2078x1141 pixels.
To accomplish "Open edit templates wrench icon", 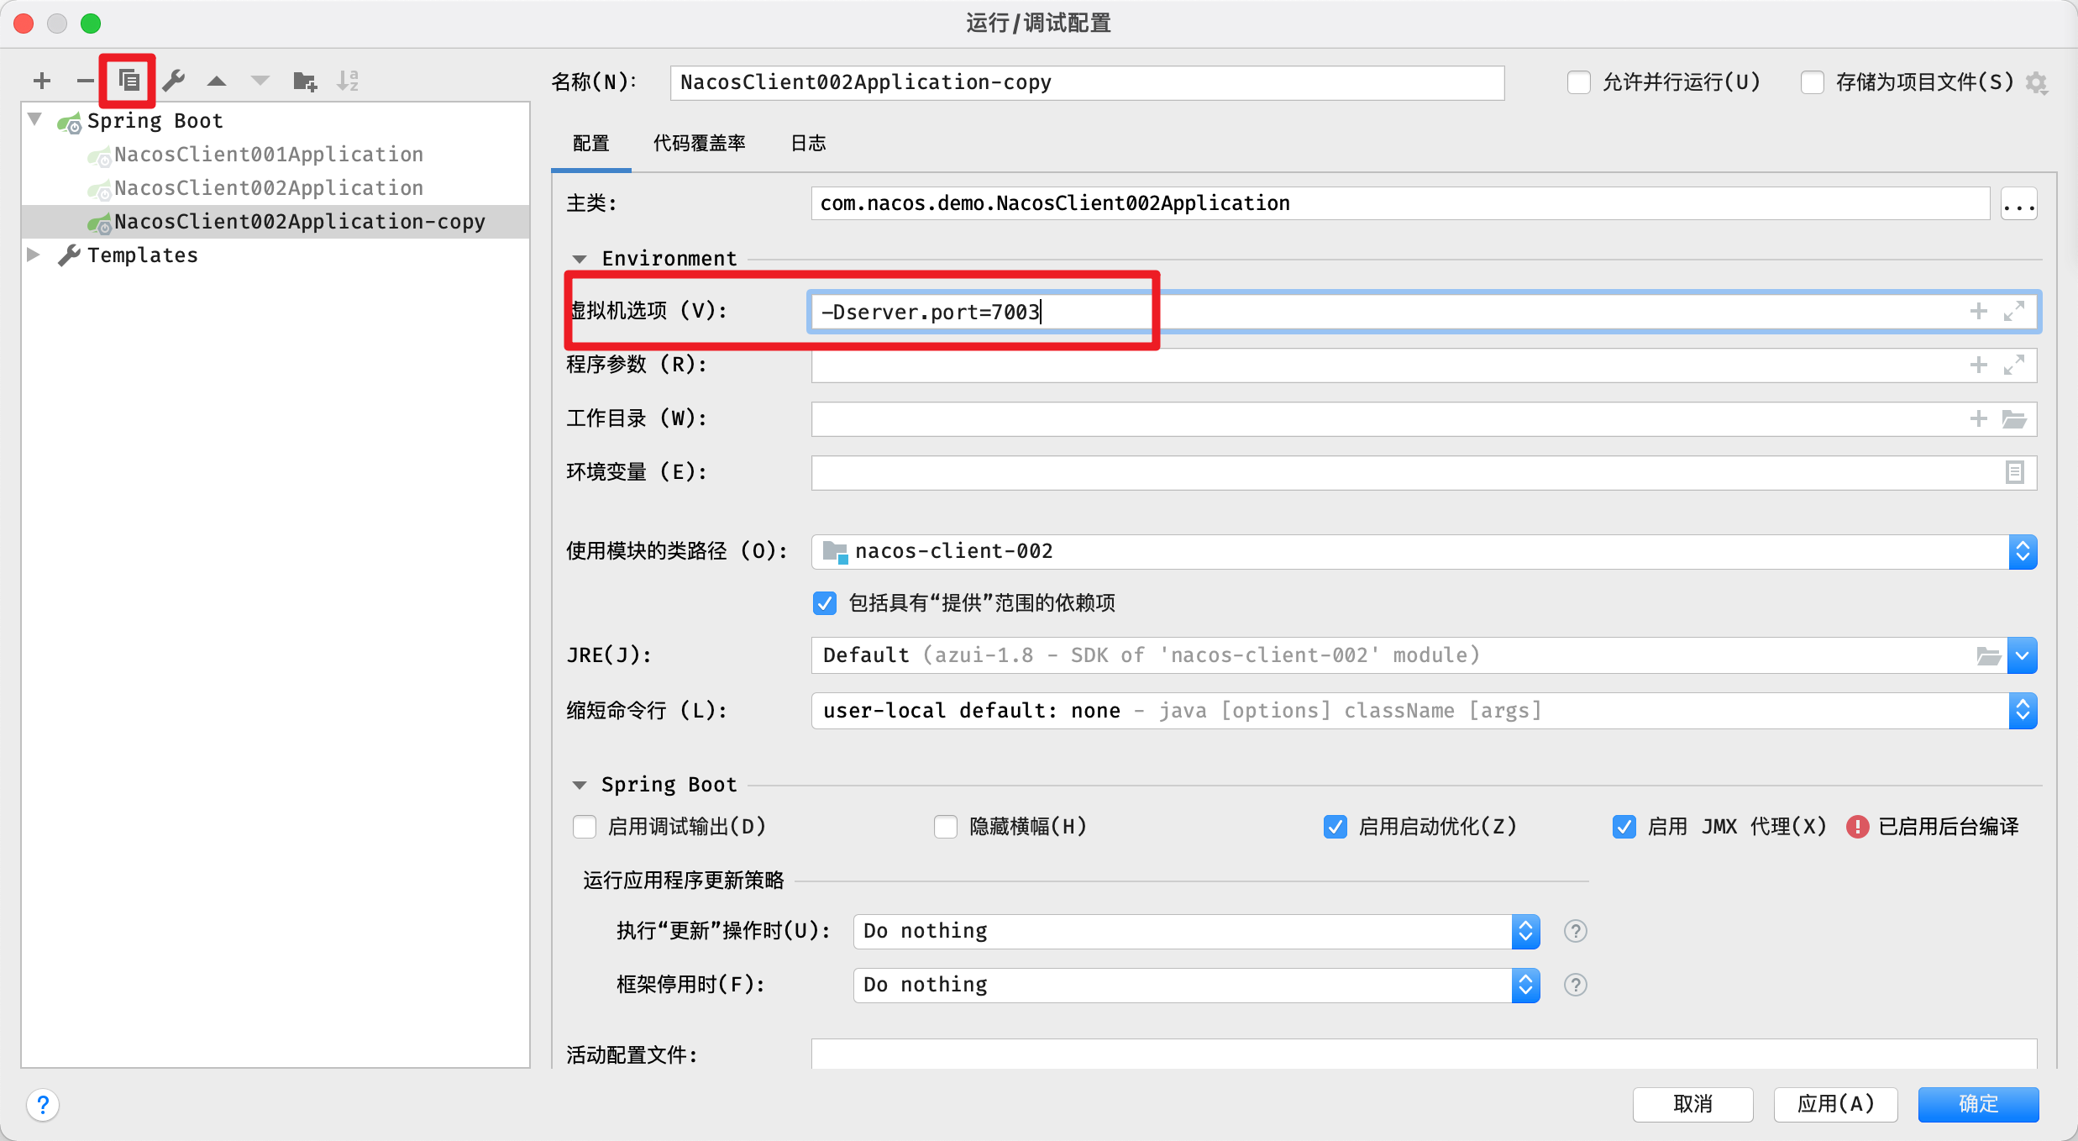I will coord(174,81).
